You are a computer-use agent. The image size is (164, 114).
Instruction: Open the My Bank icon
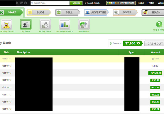[x=26, y=24]
